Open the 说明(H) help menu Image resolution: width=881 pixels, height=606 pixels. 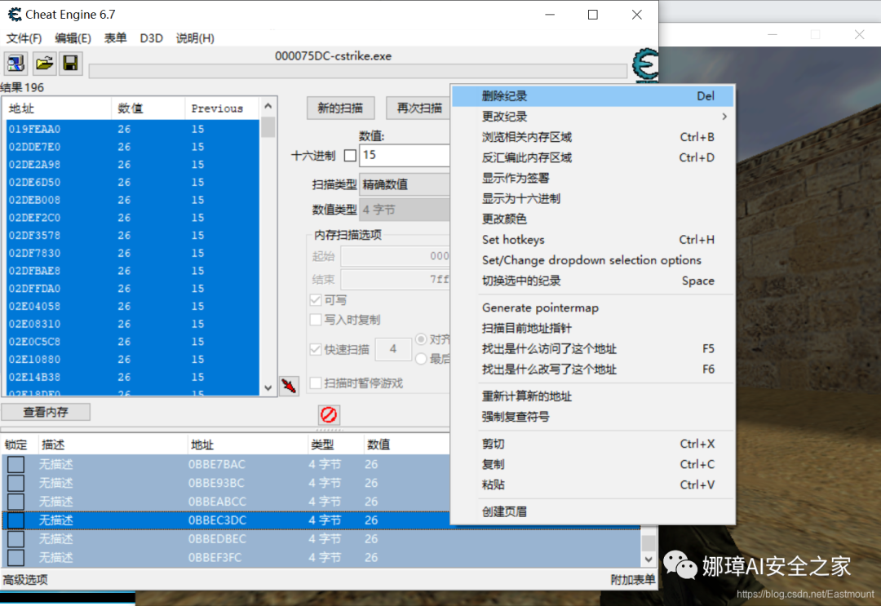pos(195,38)
